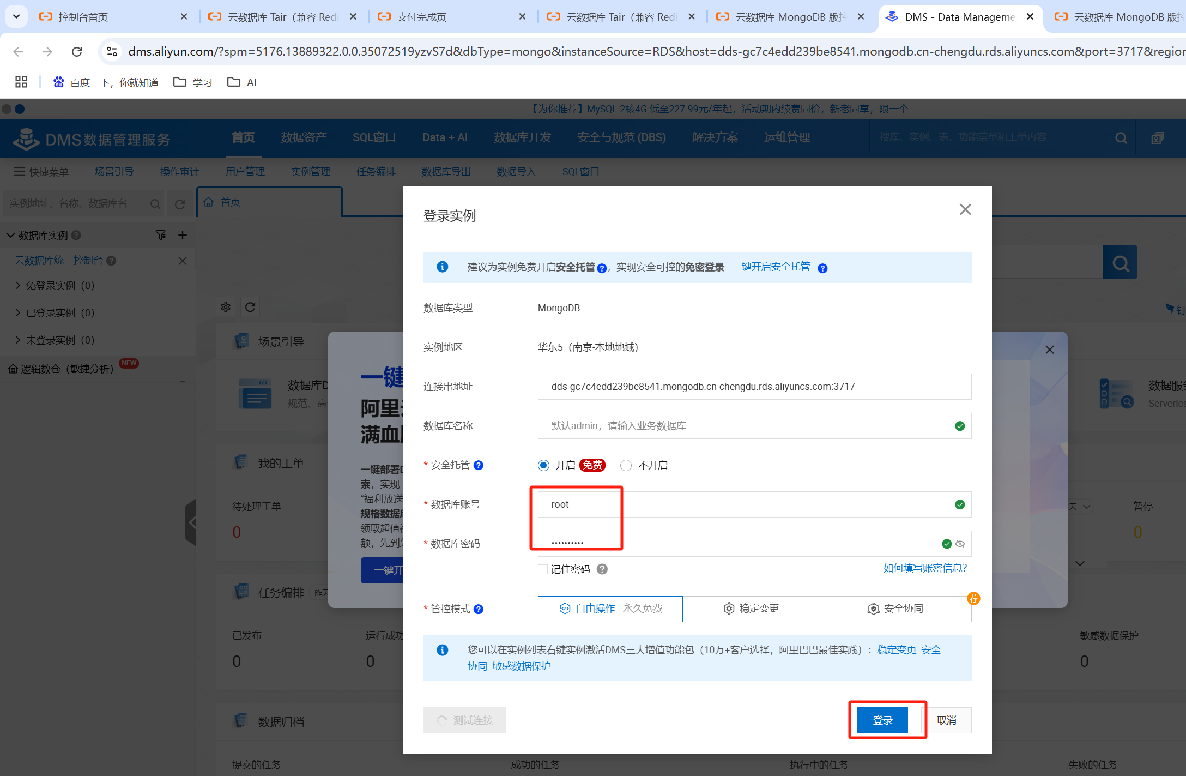Image resolution: width=1186 pixels, height=776 pixels.
Task: Open 运维管理 menu
Action: [x=786, y=137]
